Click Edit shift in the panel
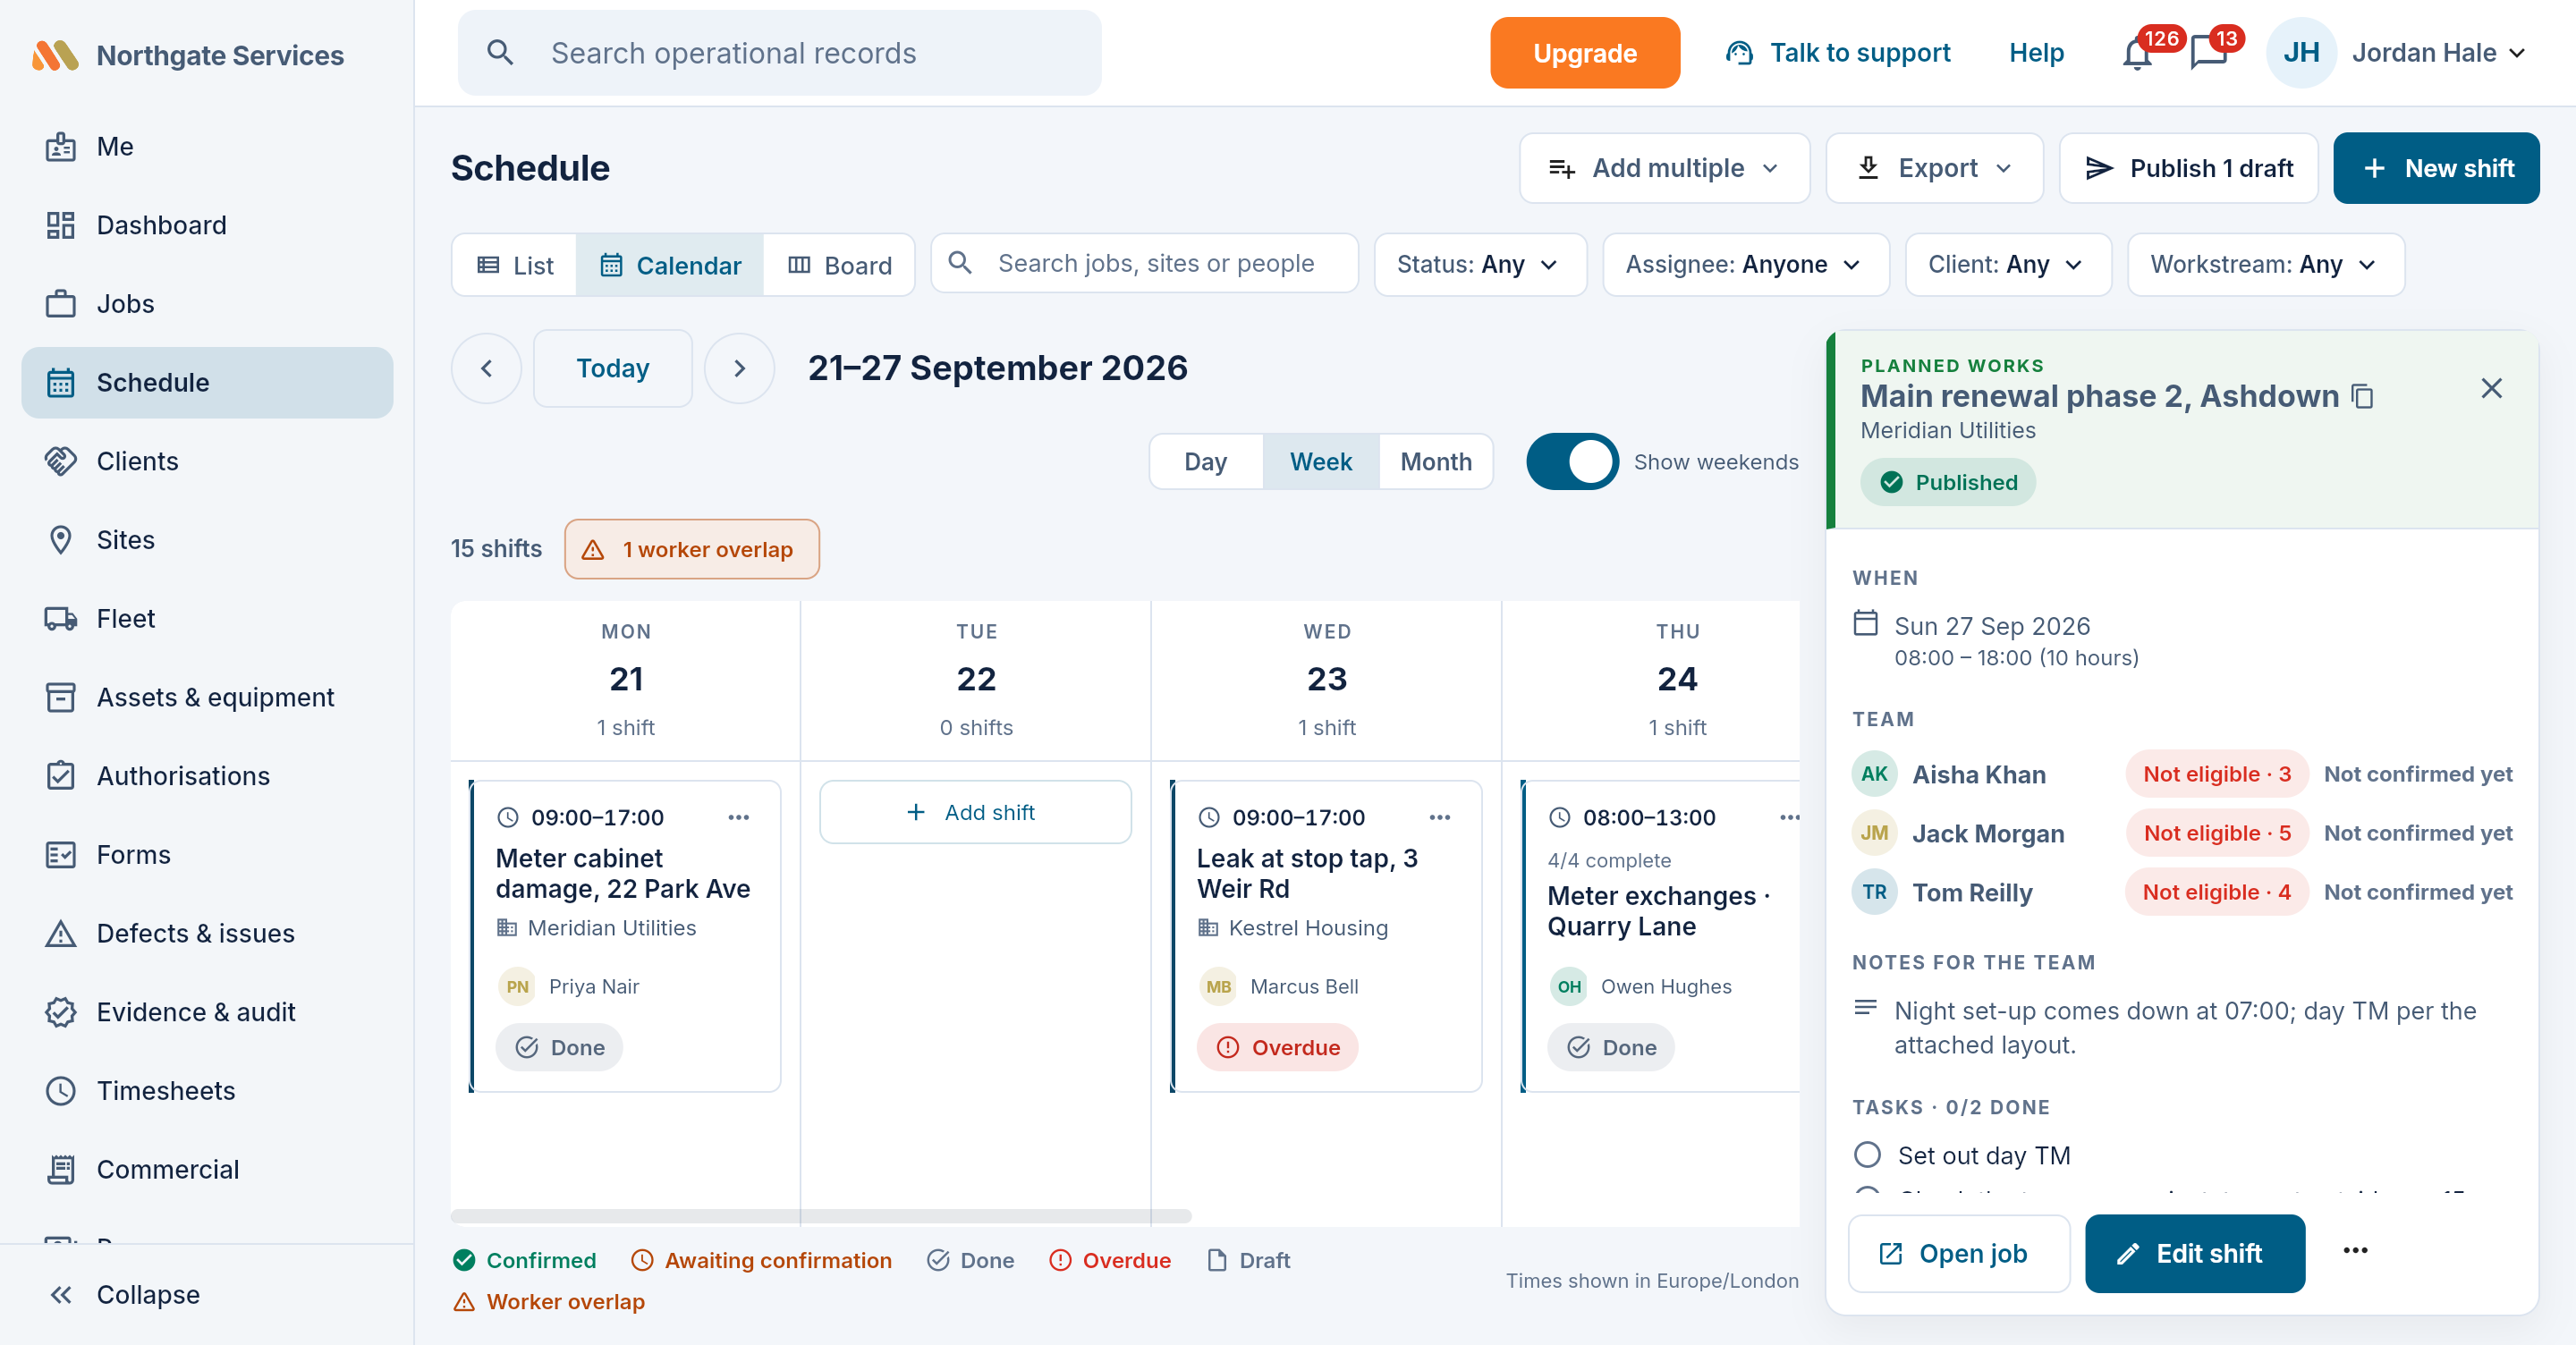2576x1345 pixels. coord(2195,1253)
